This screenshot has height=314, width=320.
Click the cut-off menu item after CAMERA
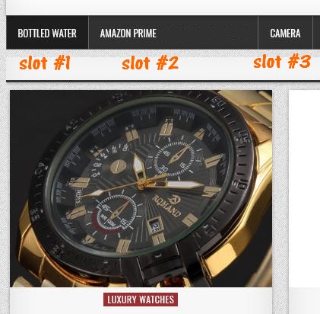tap(316, 32)
